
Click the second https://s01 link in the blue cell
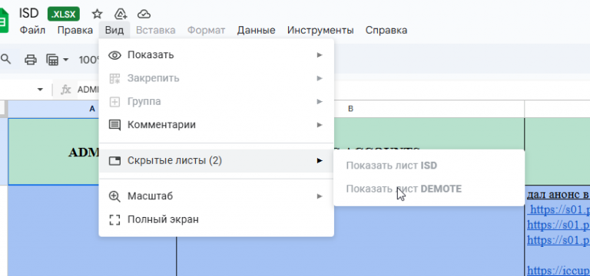click(x=559, y=225)
